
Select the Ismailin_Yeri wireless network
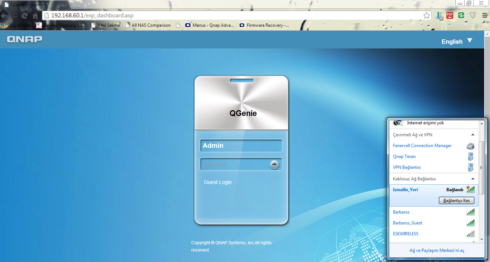click(x=434, y=196)
